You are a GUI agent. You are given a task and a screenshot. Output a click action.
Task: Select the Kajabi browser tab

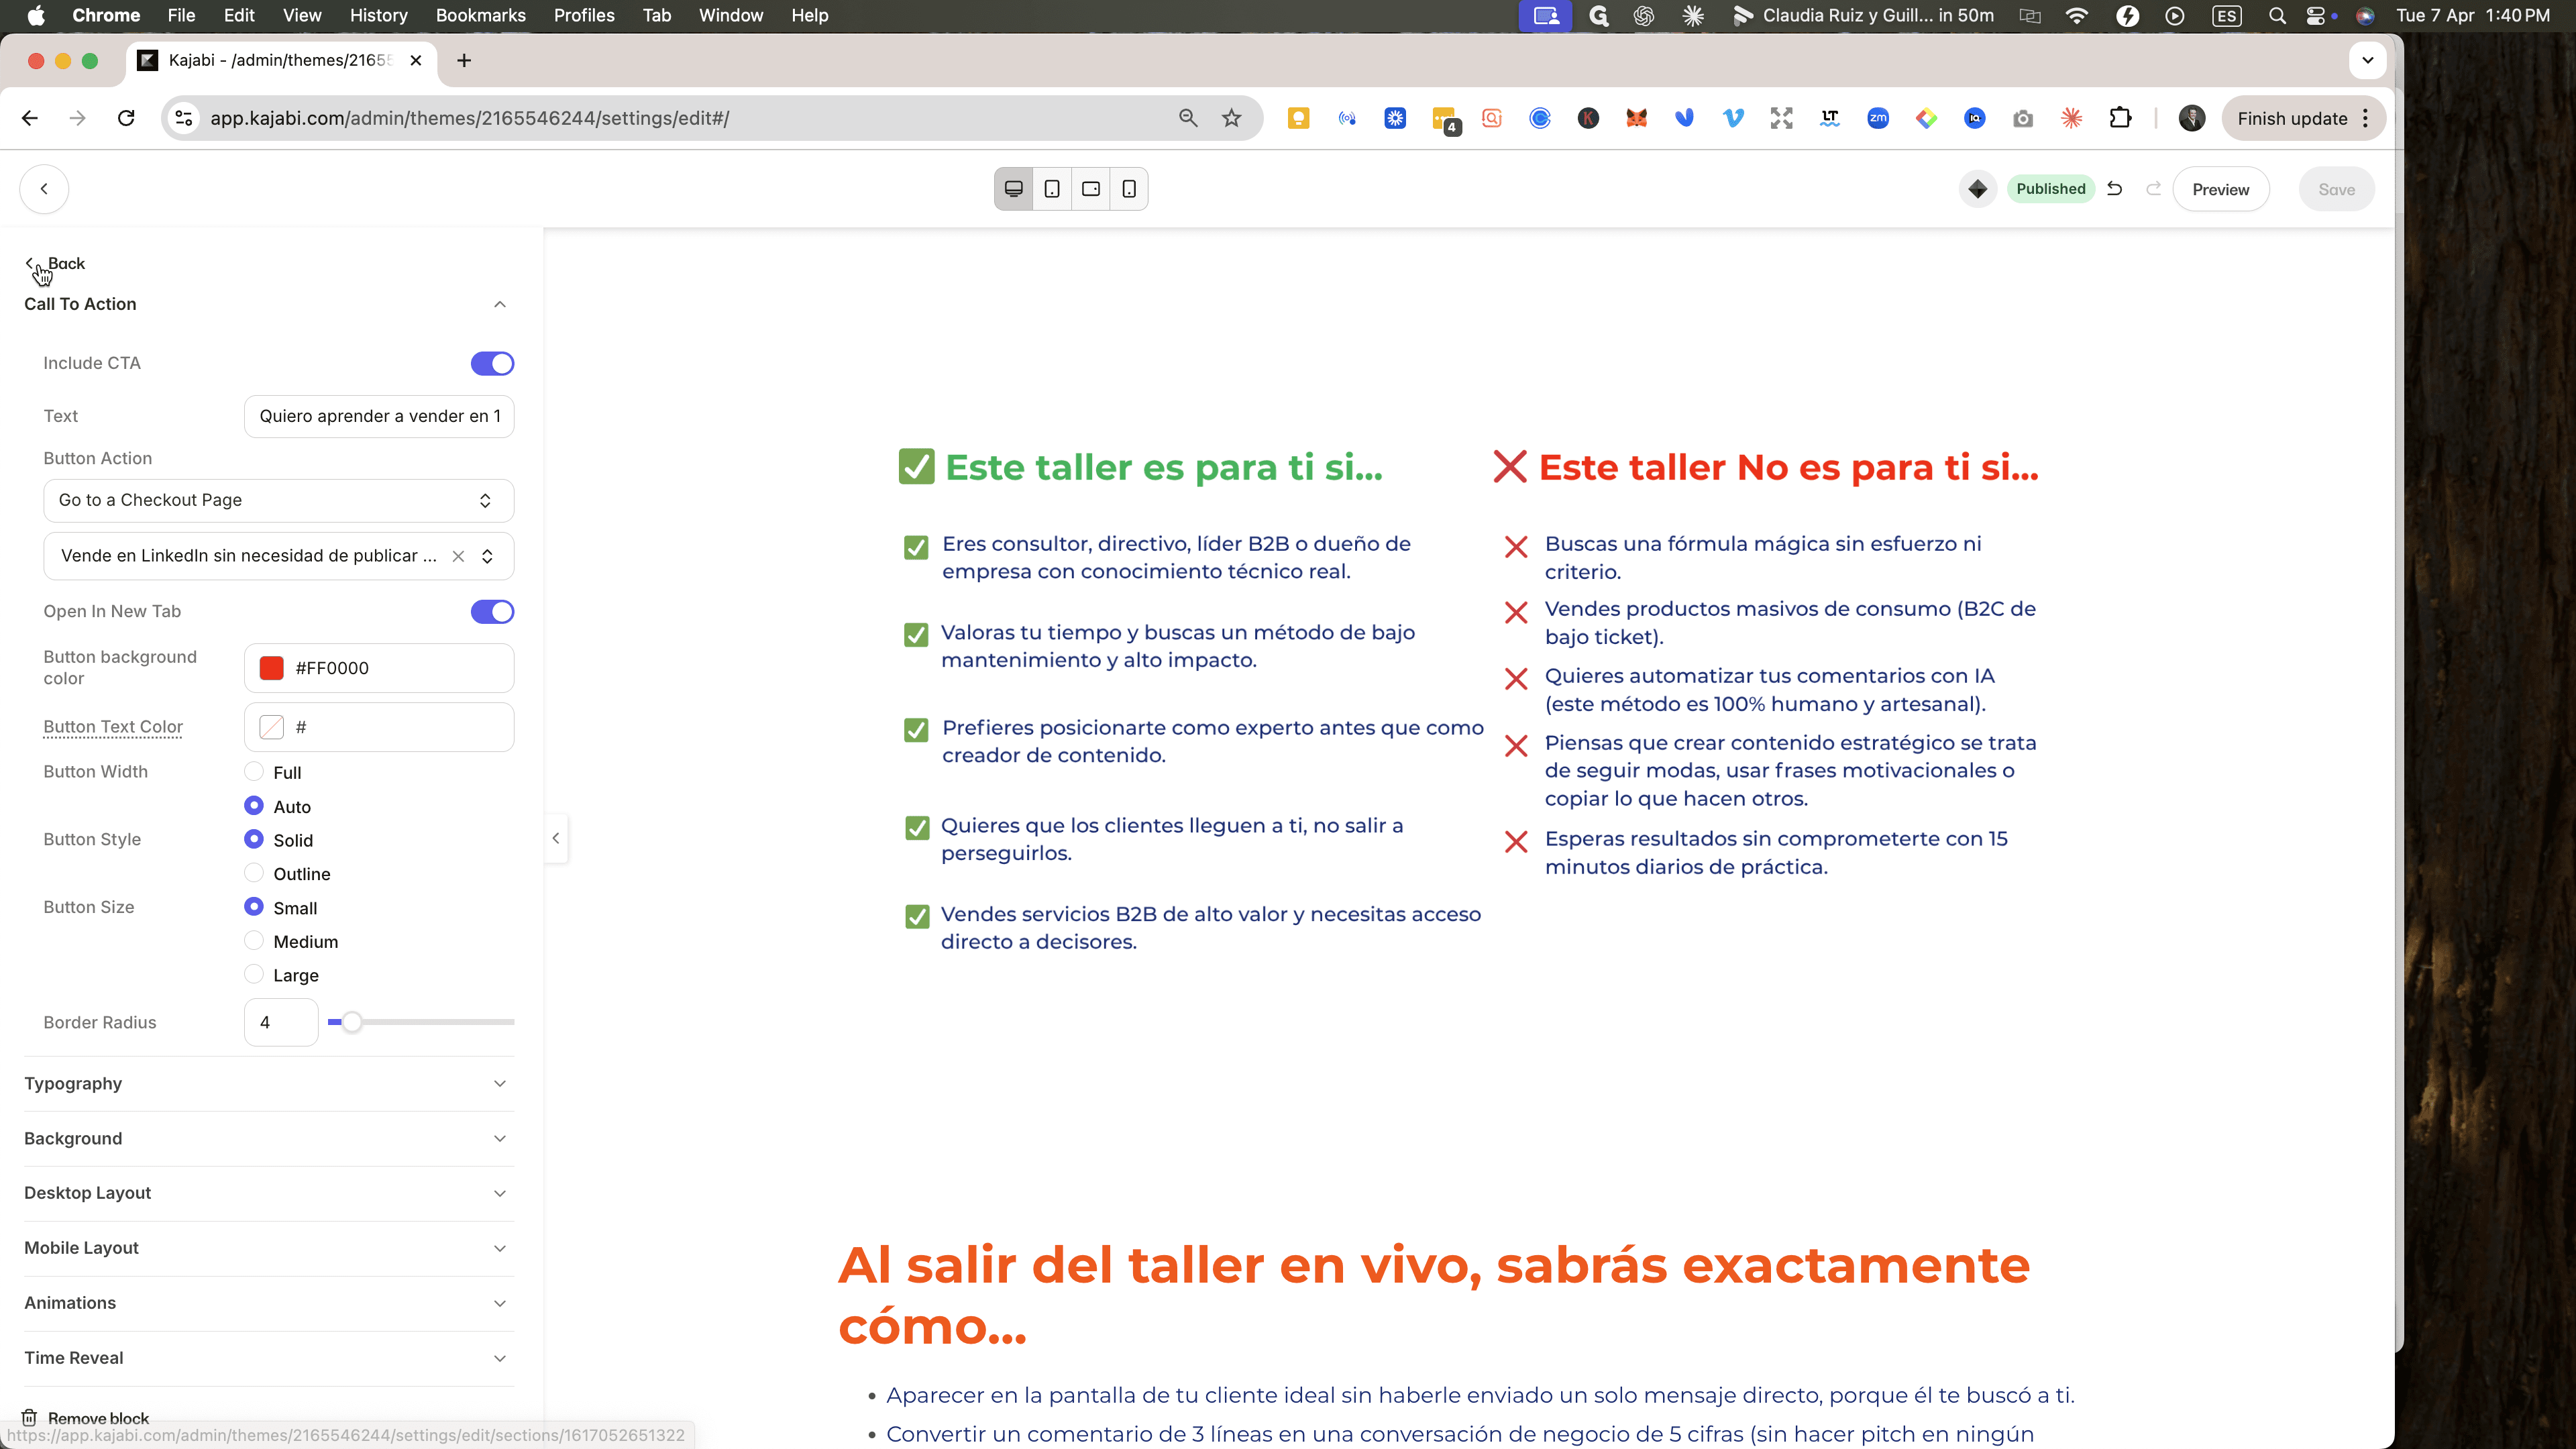pos(280,61)
